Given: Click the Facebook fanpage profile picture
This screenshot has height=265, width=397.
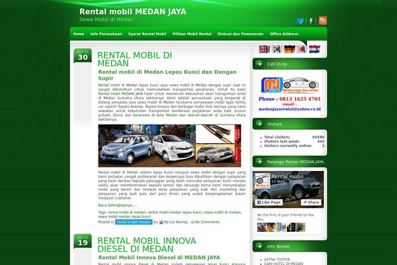Looking at the screenshot, I should click(262, 181).
